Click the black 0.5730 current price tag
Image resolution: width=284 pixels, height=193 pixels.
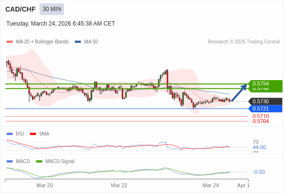click(265, 101)
